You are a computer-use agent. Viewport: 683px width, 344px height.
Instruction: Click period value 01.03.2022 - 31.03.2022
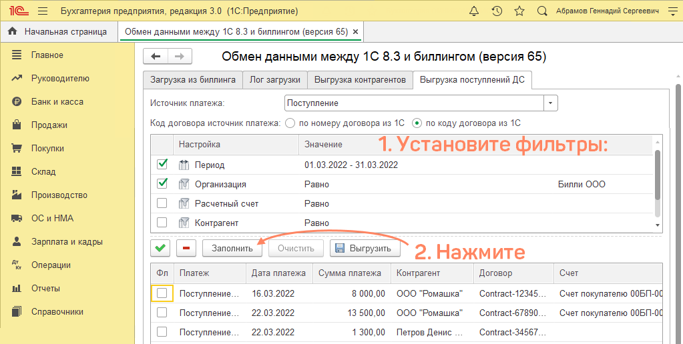[351, 165]
